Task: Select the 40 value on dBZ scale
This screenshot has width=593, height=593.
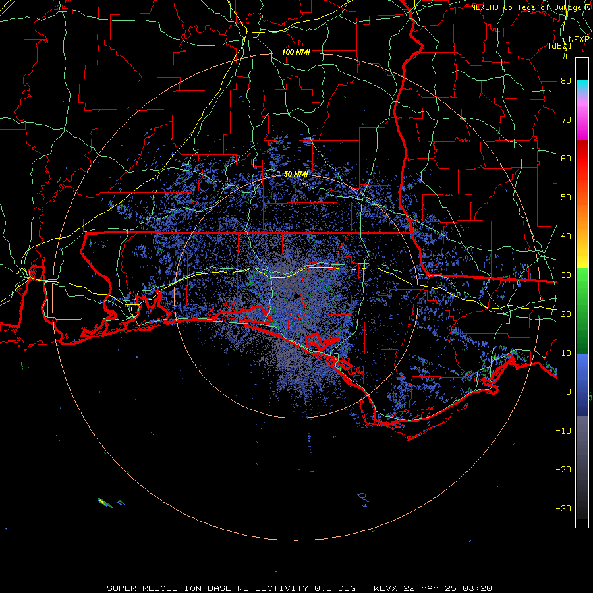Action: 566,237
